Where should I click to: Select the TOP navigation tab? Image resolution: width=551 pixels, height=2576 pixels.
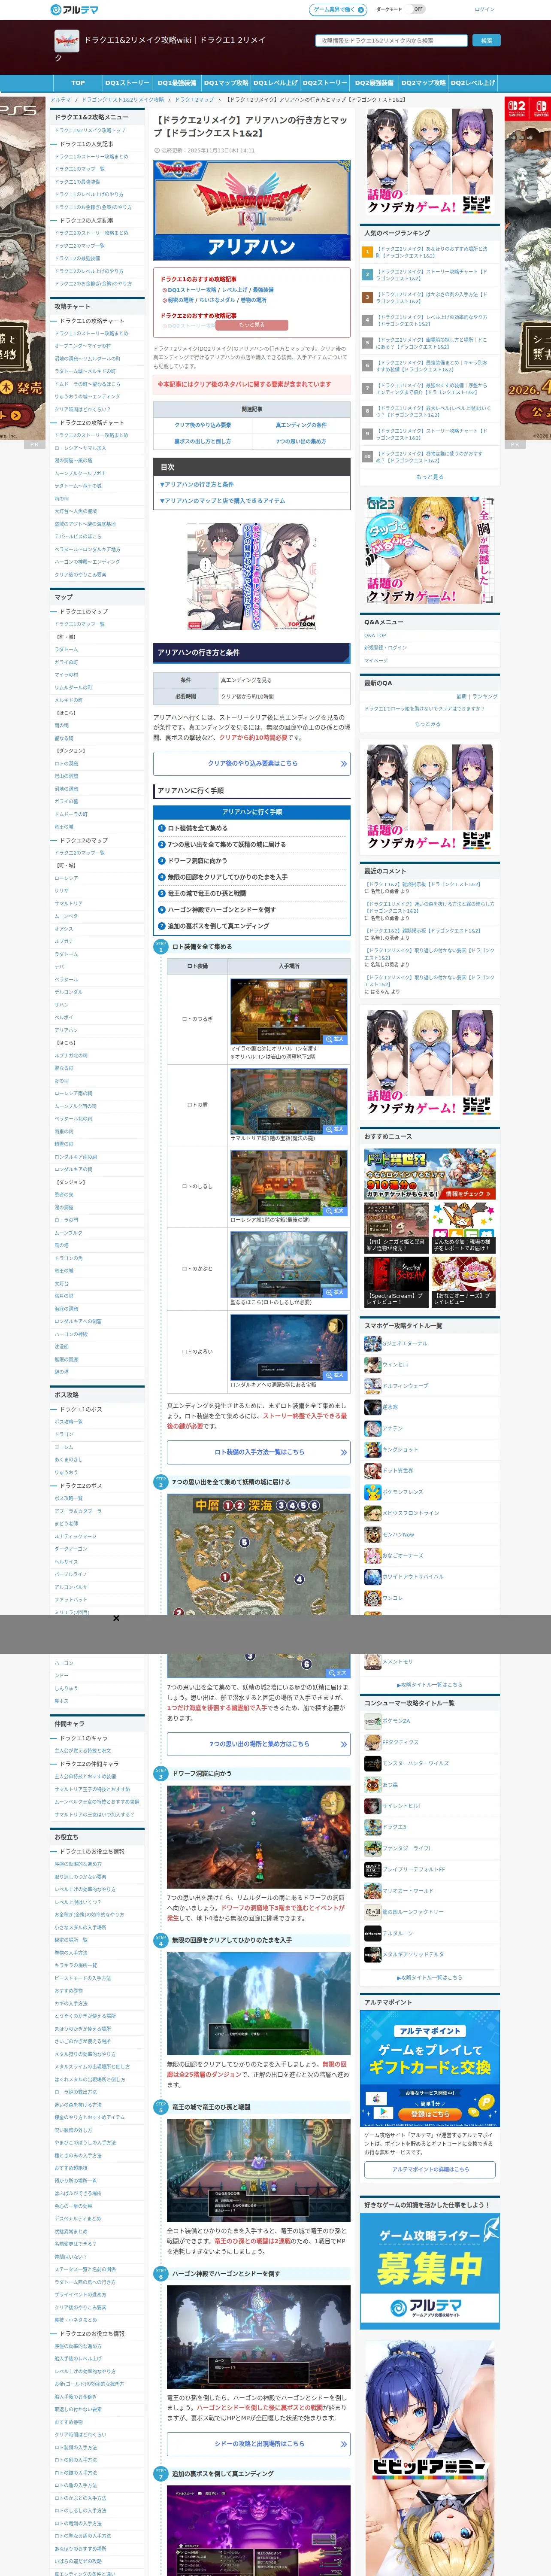pyautogui.click(x=78, y=83)
